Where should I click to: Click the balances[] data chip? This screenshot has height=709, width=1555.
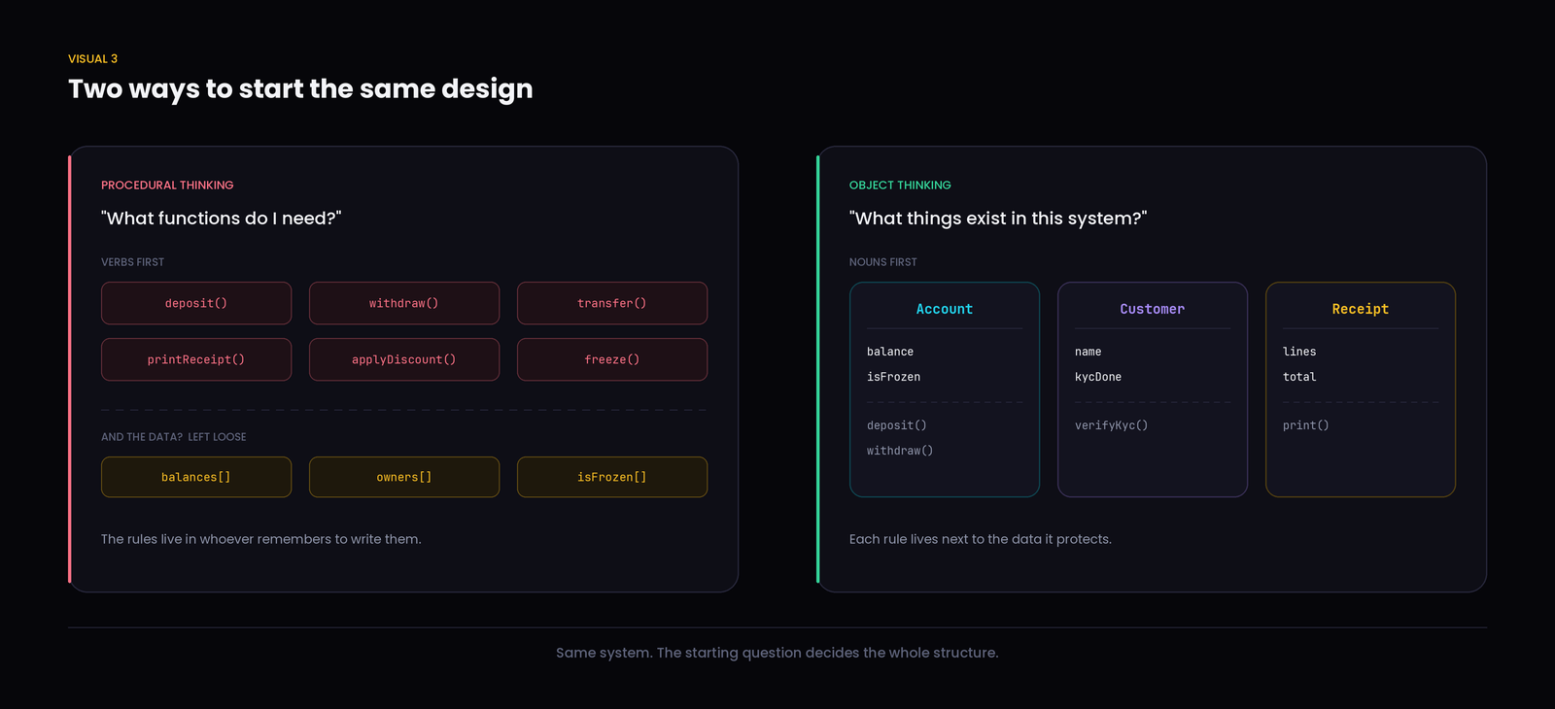[x=196, y=477]
